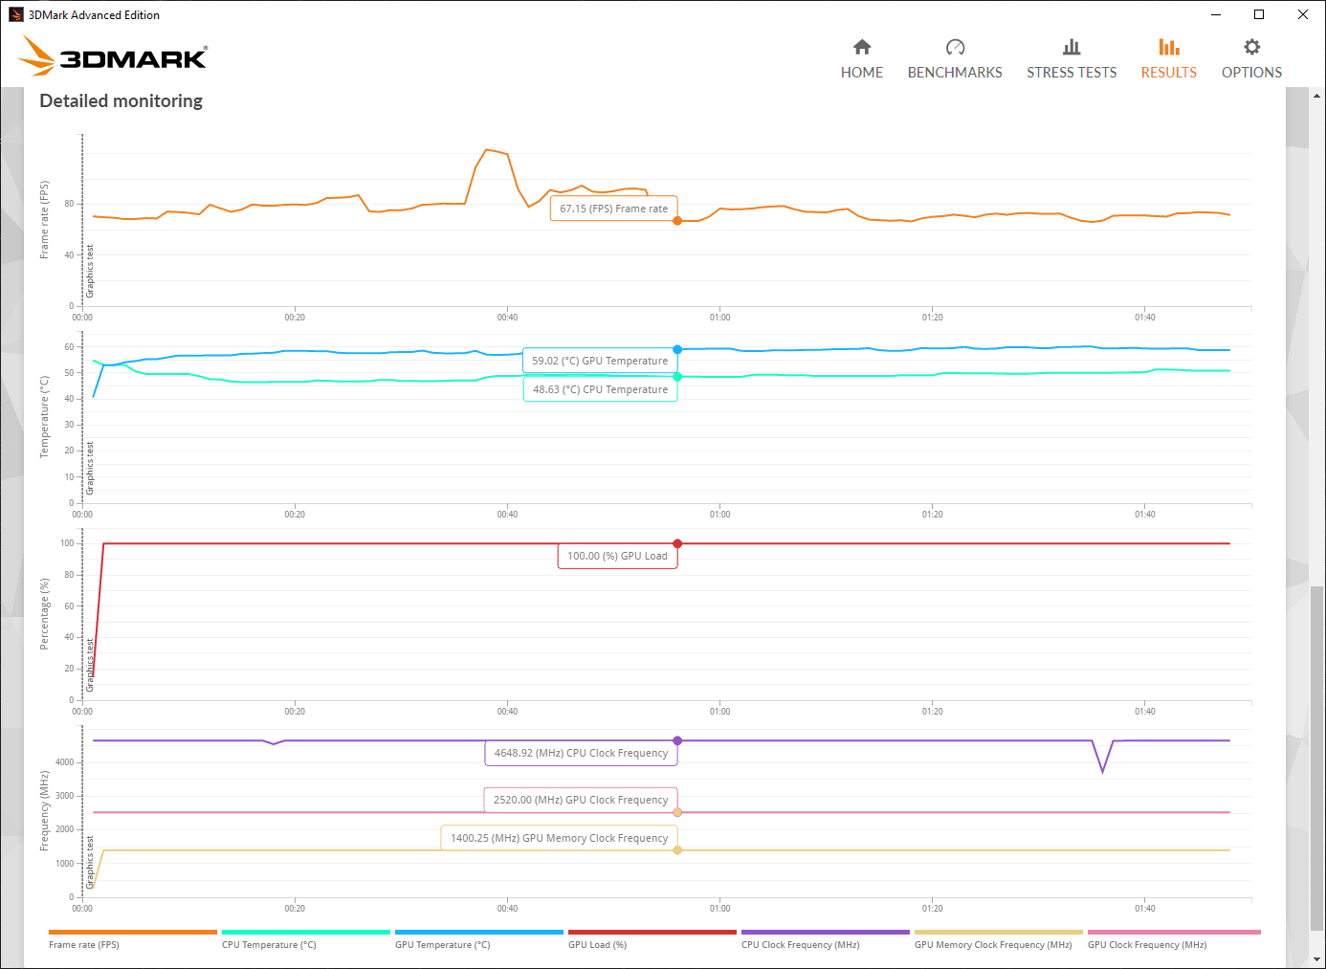
Task: Click the 4648.92 (MHz) CPU Clock Frequency tooltip
Action: (x=581, y=753)
